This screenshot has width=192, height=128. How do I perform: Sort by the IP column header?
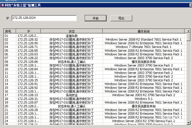pyautogui.click(x=28, y=31)
